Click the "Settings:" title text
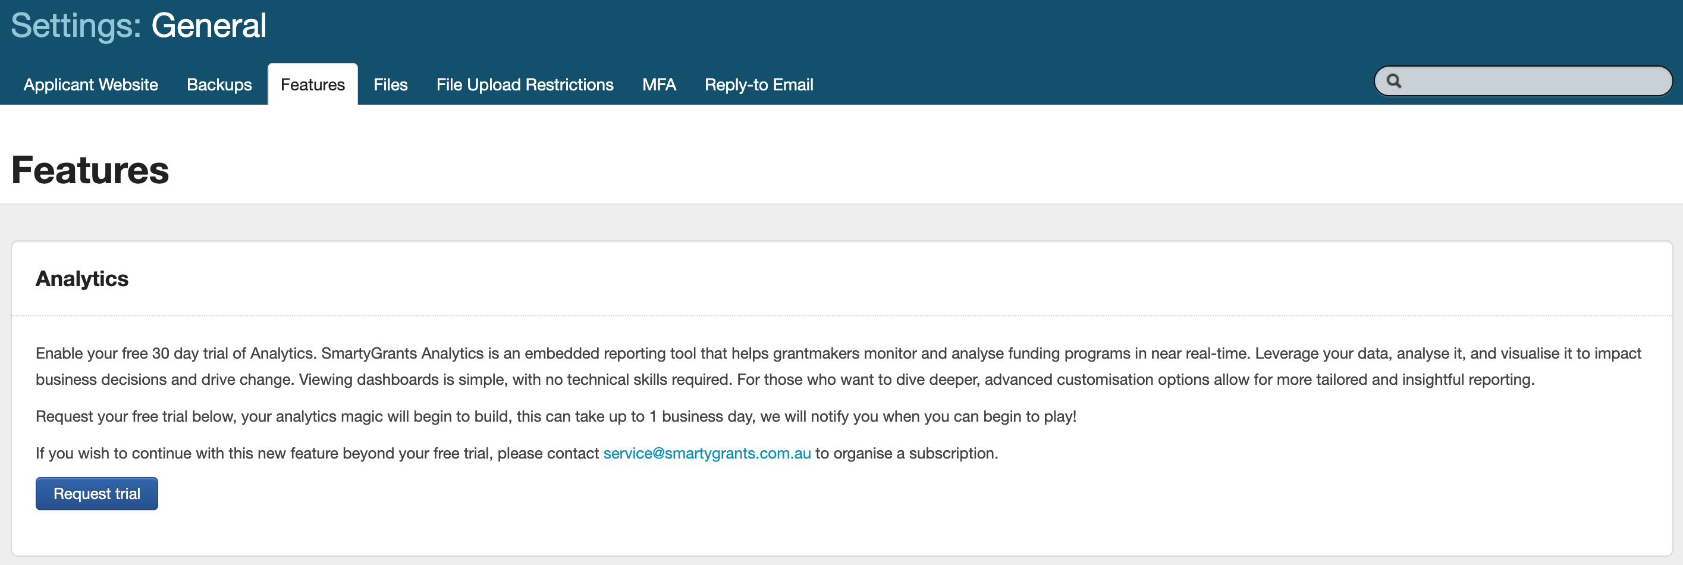The width and height of the screenshot is (1683, 565). (x=76, y=26)
